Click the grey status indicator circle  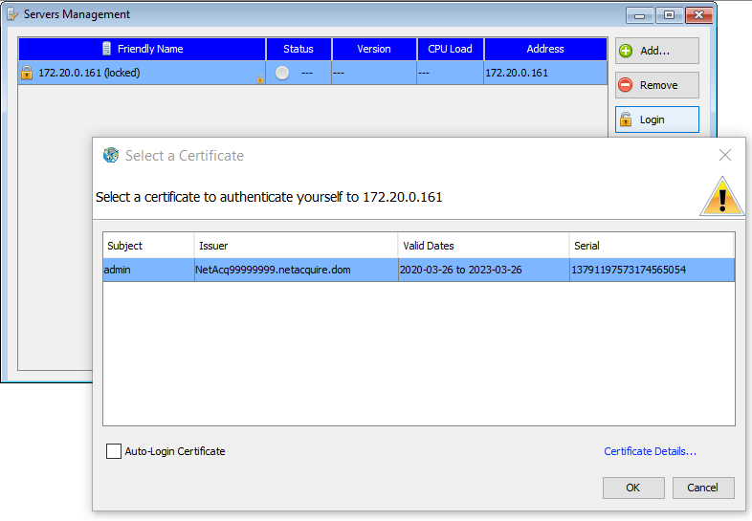[x=282, y=73]
